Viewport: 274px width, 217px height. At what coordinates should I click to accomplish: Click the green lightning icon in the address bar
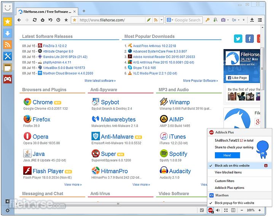[149, 20]
